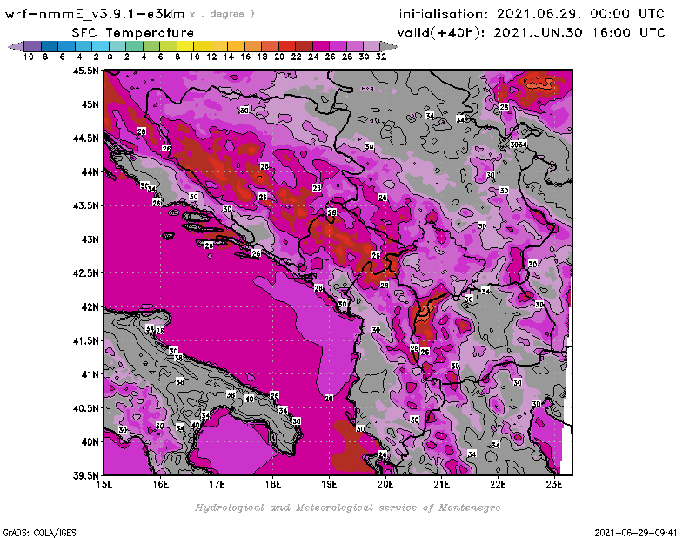Click the '45.5N' latitude axis label
Viewport: 696px width, 538px height.
(85, 71)
